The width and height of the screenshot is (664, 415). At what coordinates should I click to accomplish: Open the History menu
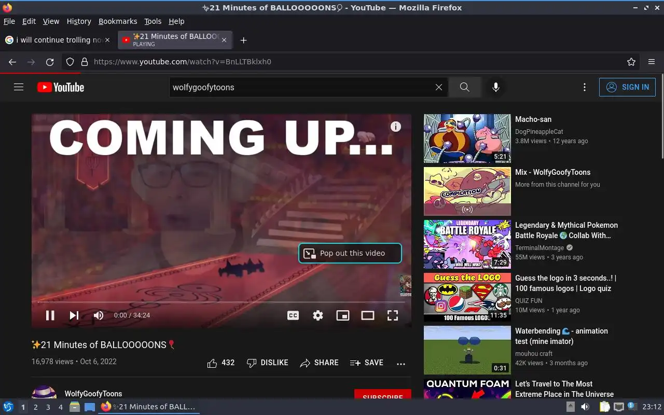coord(79,21)
